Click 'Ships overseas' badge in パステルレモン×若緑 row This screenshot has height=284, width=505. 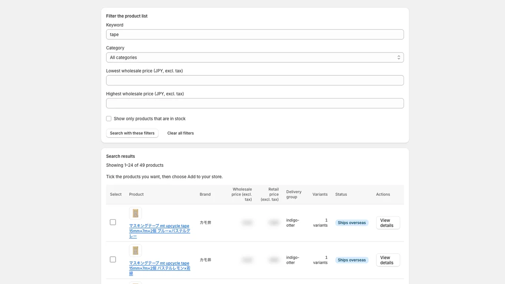(352, 260)
